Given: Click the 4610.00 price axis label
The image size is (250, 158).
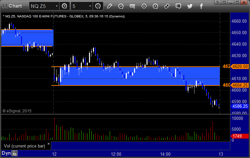Looking at the screenshot, I should point(239,79).
